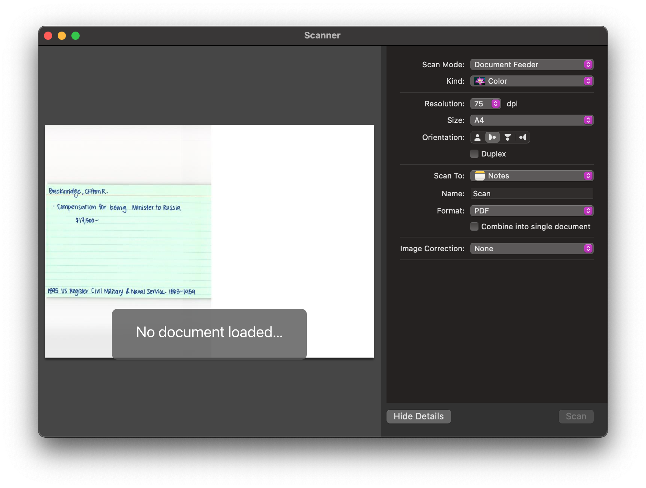Open the Image Correction dropdown
Viewport: 646px width, 488px height.
(531, 248)
